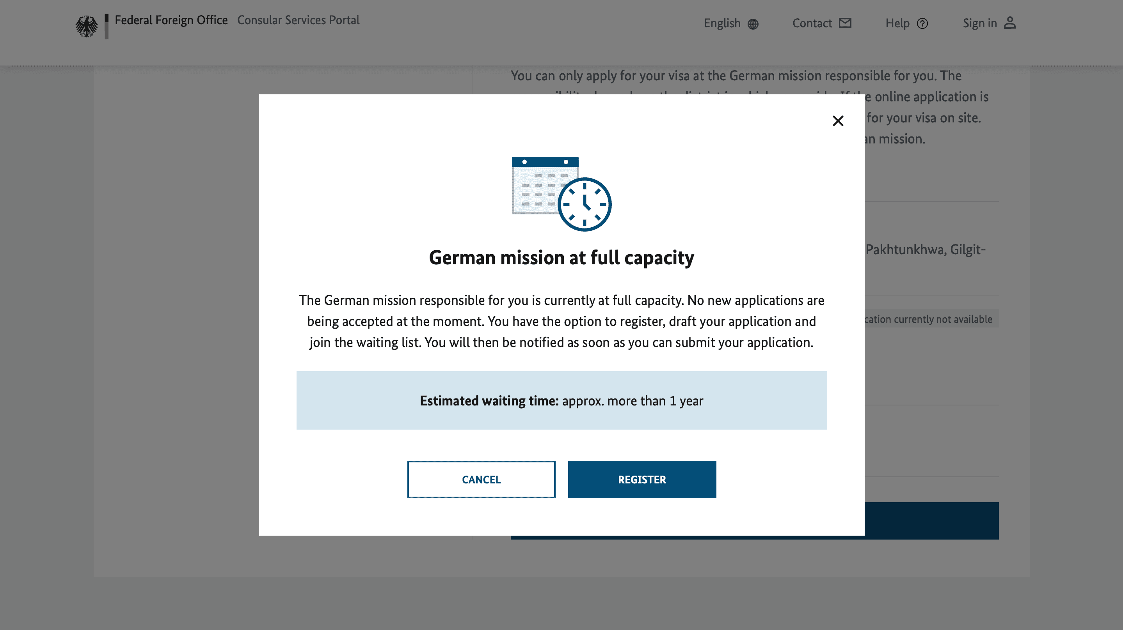Viewport: 1123px width, 630px height.
Task: Click the Consular Services Portal text
Action: coord(298,20)
